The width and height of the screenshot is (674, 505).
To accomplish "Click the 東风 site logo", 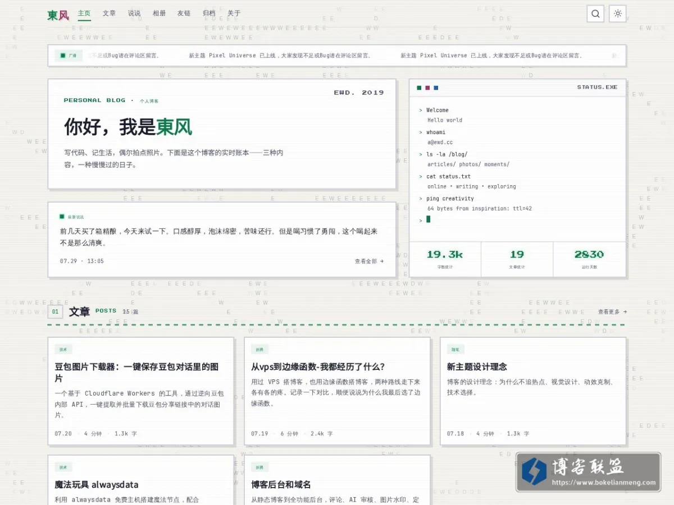I will [x=58, y=15].
